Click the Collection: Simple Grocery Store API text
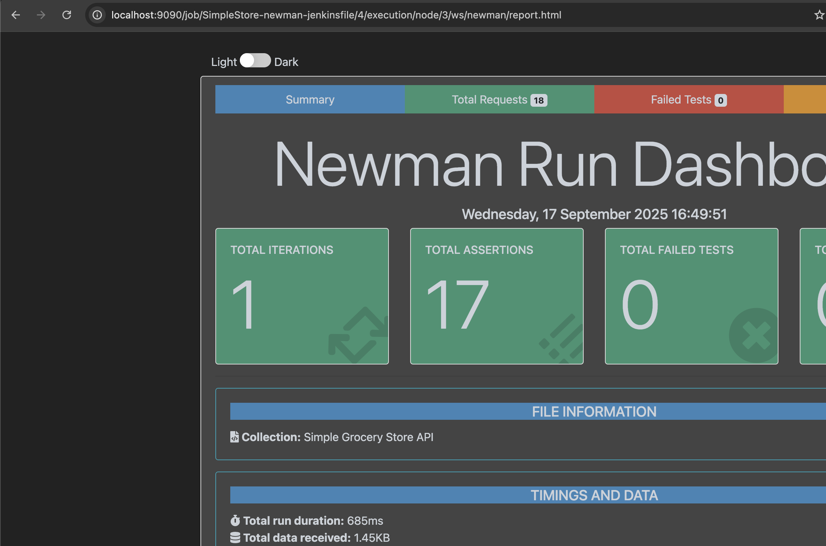Viewport: 826px width, 546px height. [337, 437]
